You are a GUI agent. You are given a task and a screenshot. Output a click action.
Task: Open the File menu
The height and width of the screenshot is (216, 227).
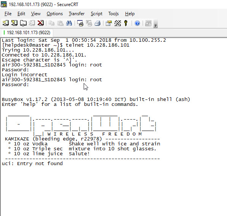[x=8, y=14]
